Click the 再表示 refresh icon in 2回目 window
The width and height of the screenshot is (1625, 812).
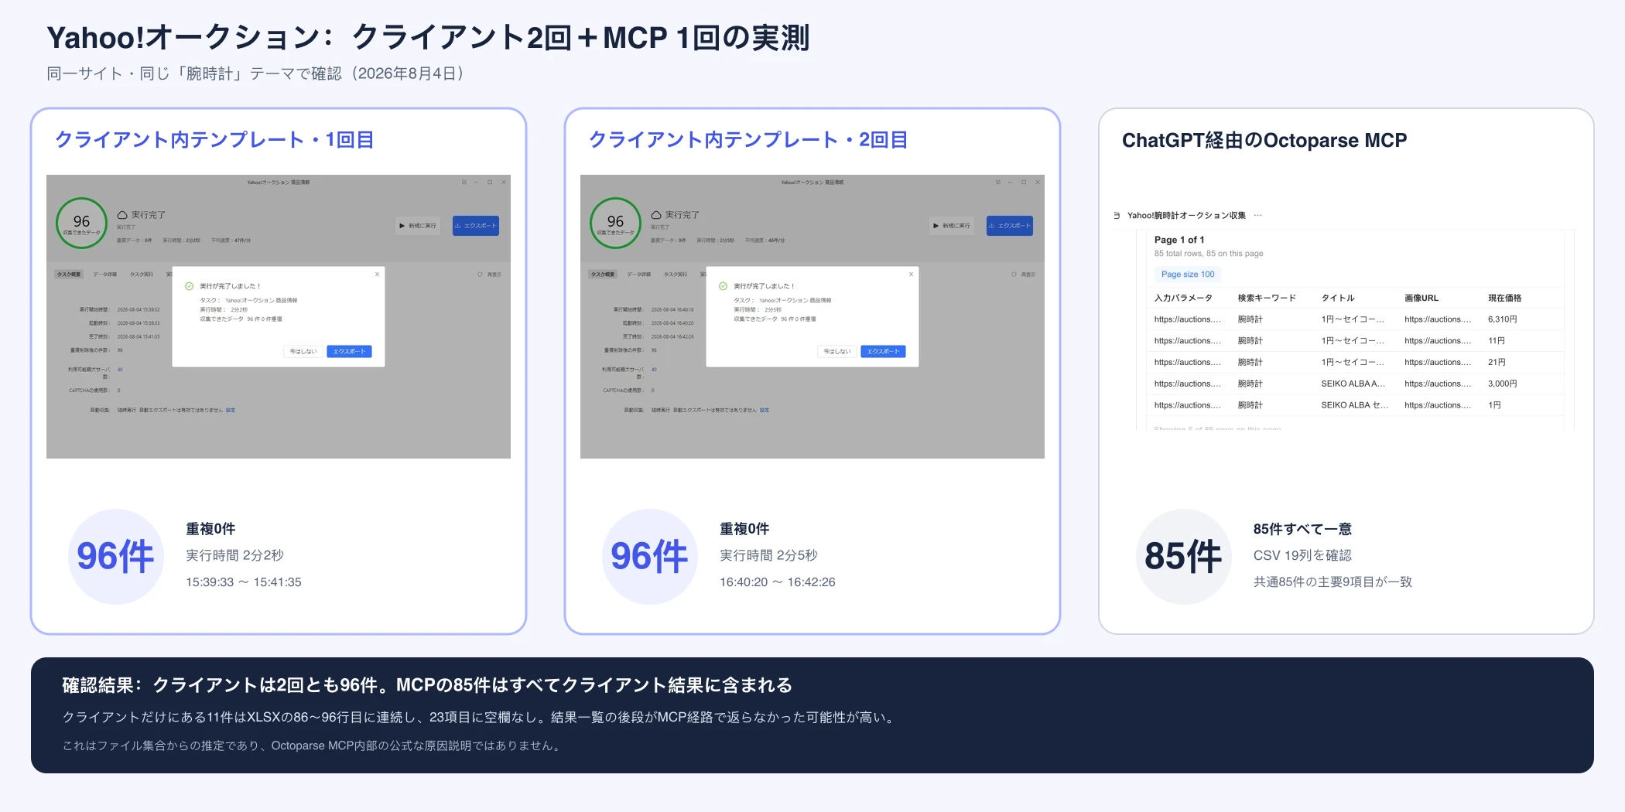tap(1014, 275)
